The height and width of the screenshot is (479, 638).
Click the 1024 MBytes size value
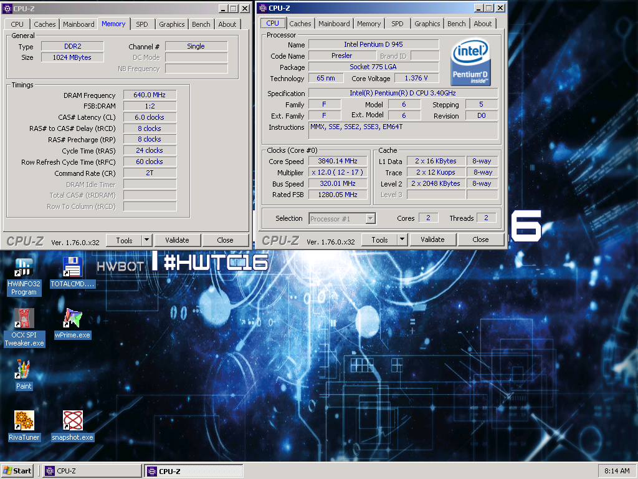72,57
